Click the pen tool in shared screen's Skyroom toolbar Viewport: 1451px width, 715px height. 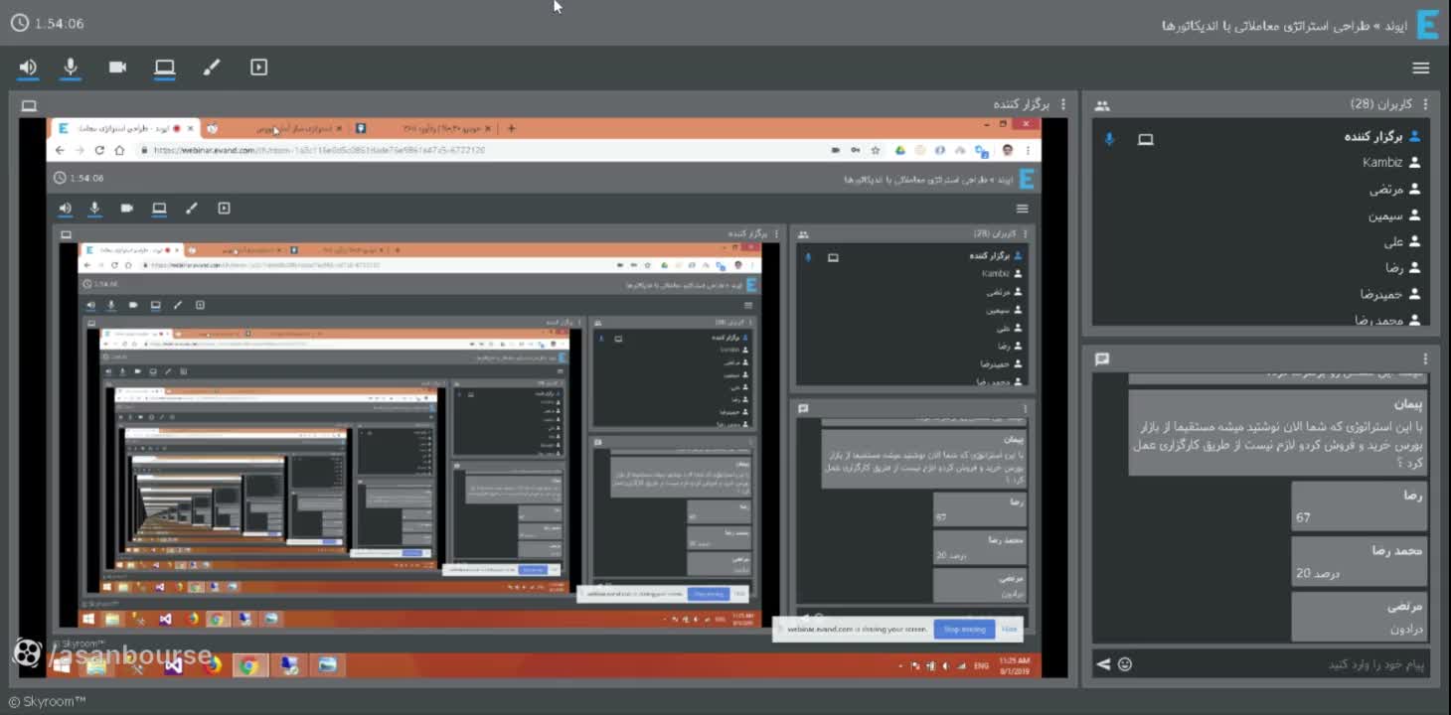tap(192, 209)
